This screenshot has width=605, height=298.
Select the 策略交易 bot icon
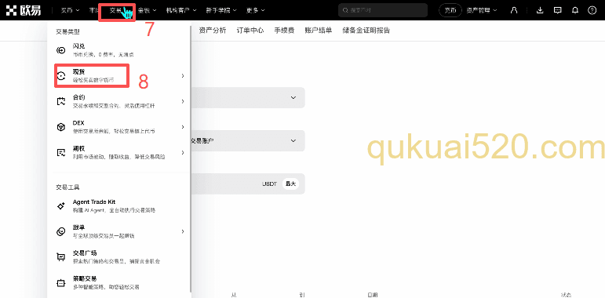(x=60, y=282)
